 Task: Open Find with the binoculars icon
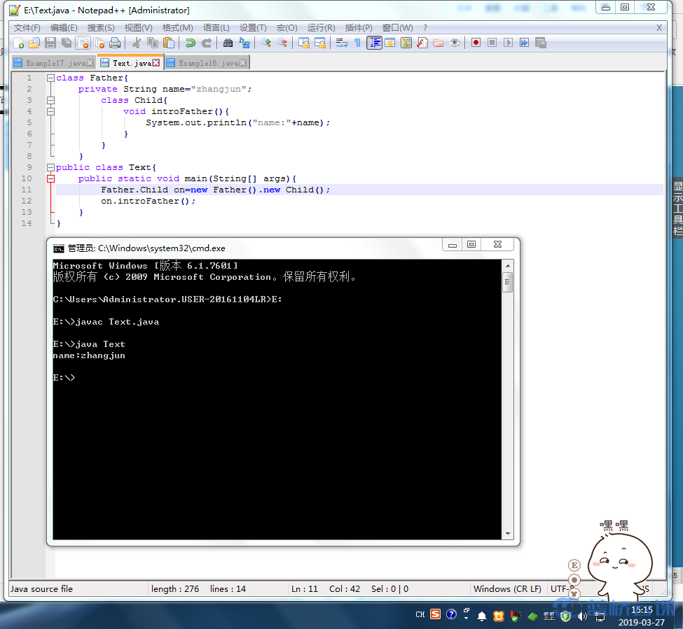coord(228,43)
